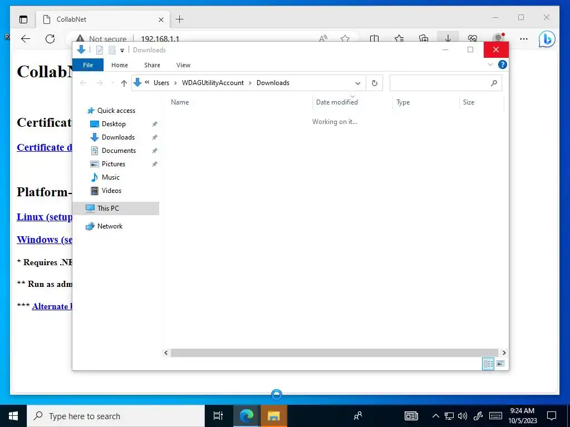Open the Share ribbon tab
Viewport: 570px width, 427px height.
point(152,65)
